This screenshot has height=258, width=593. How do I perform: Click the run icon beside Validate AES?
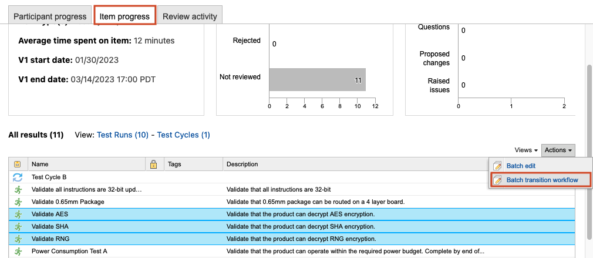[18, 214]
